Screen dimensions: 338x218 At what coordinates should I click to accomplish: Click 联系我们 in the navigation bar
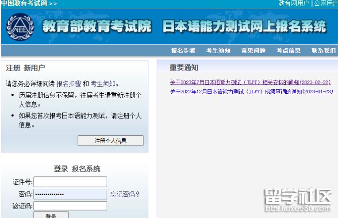click(323, 50)
